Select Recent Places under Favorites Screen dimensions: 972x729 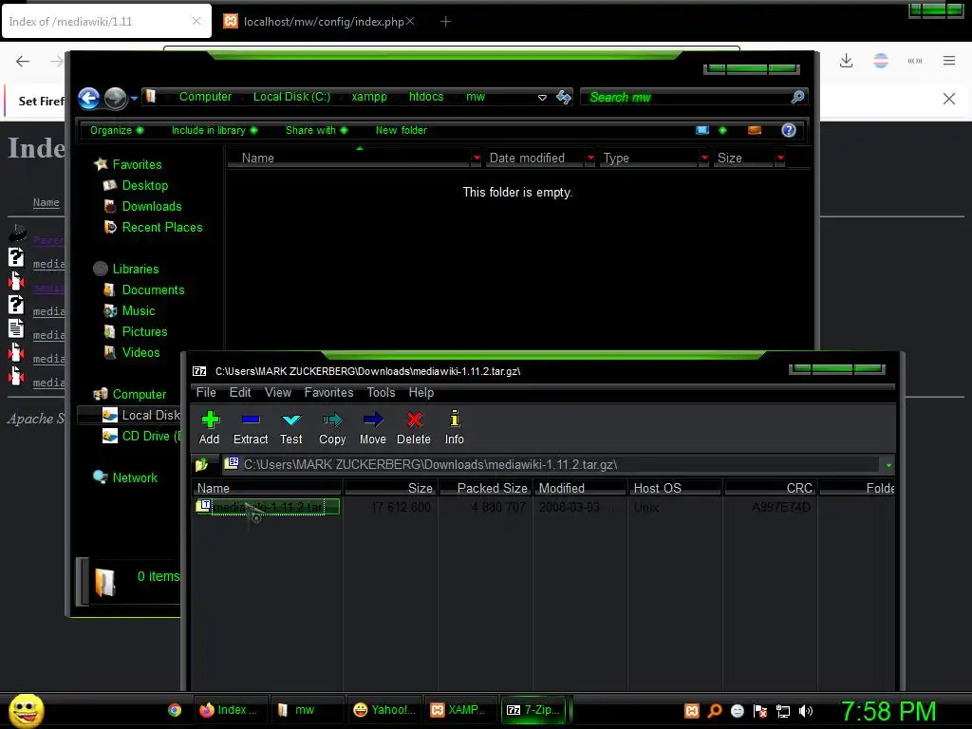point(161,228)
